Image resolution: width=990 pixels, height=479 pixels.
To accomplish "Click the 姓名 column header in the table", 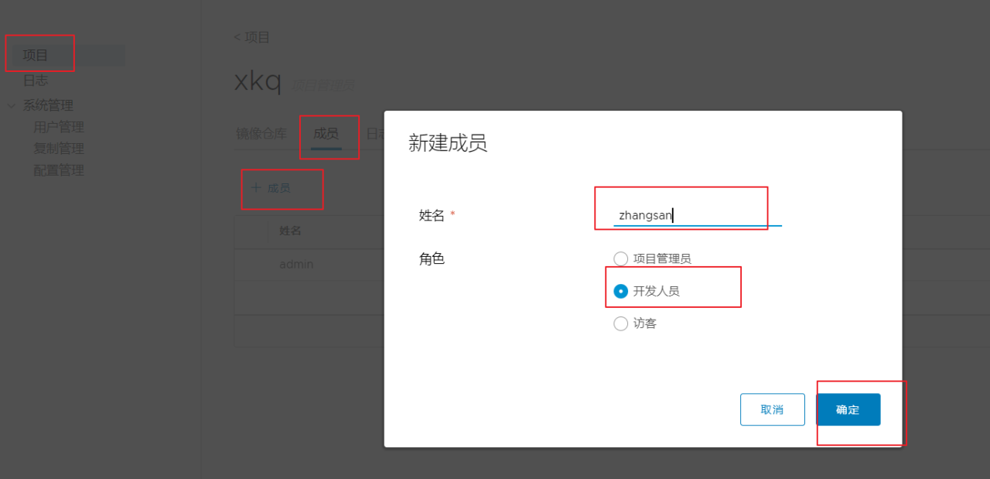I will (290, 231).
